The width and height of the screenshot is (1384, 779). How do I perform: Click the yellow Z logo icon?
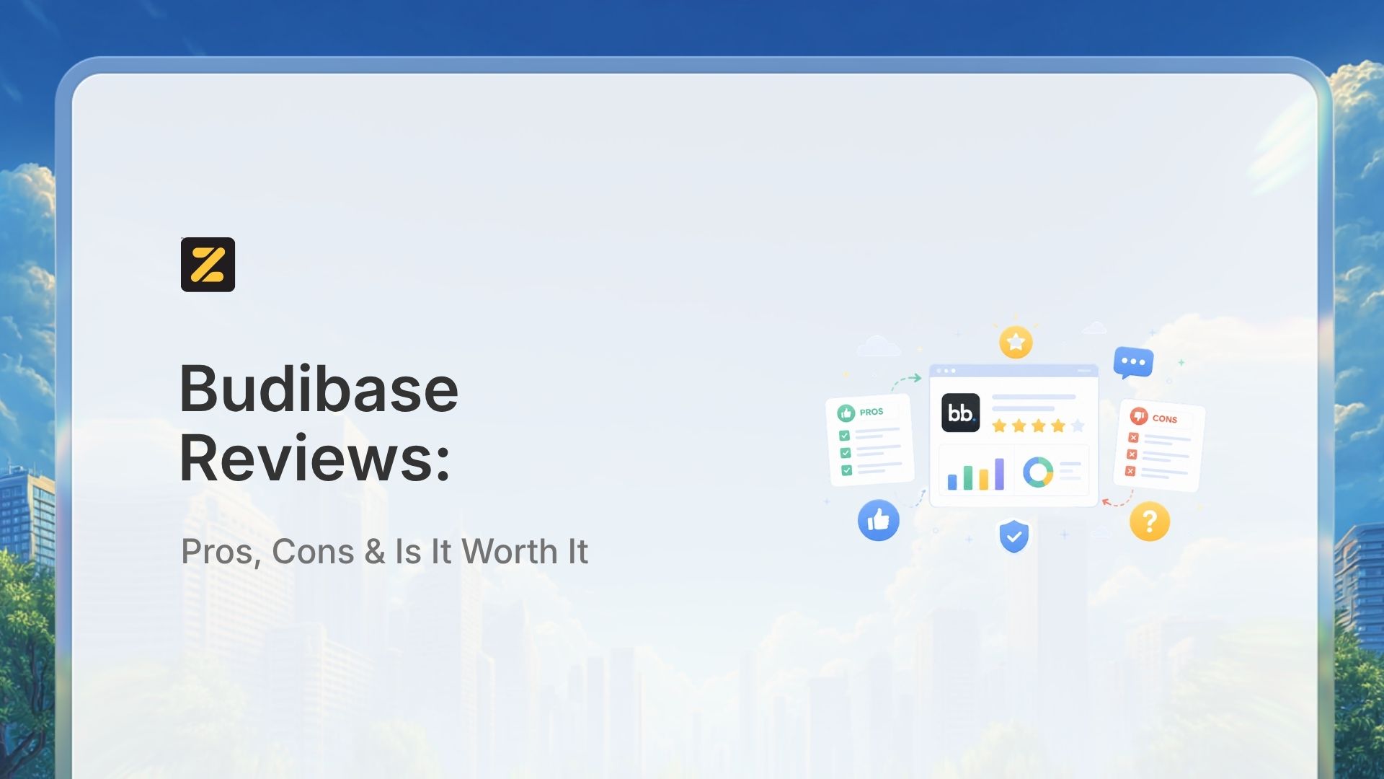[208, 265]
